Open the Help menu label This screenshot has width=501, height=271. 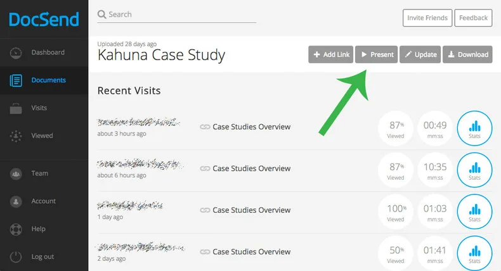38,229
